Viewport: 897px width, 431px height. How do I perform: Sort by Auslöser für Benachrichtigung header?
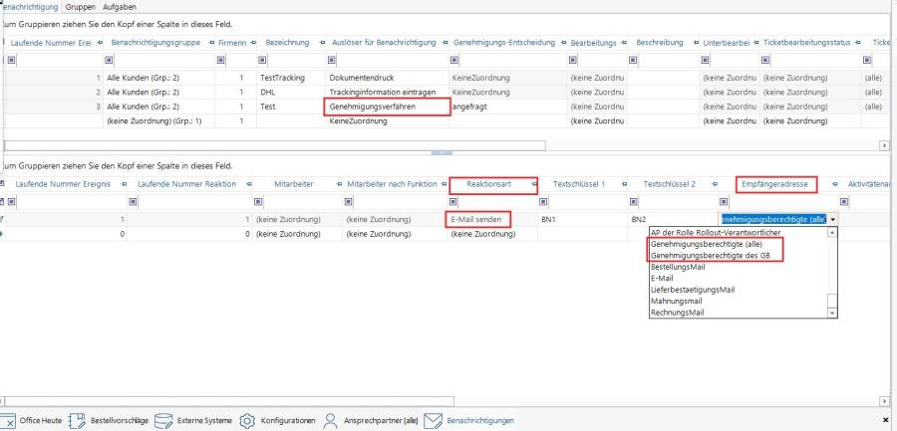point(382,43)
